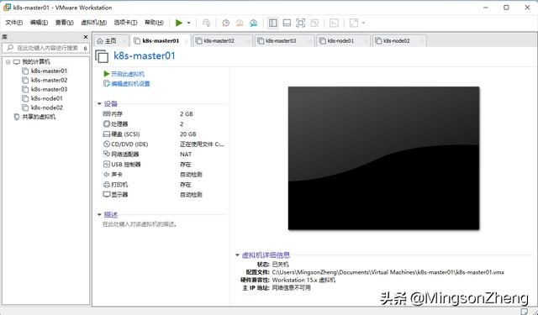
Task: Click the black VM screen preview thumbnail
Action: coord(383,158)
